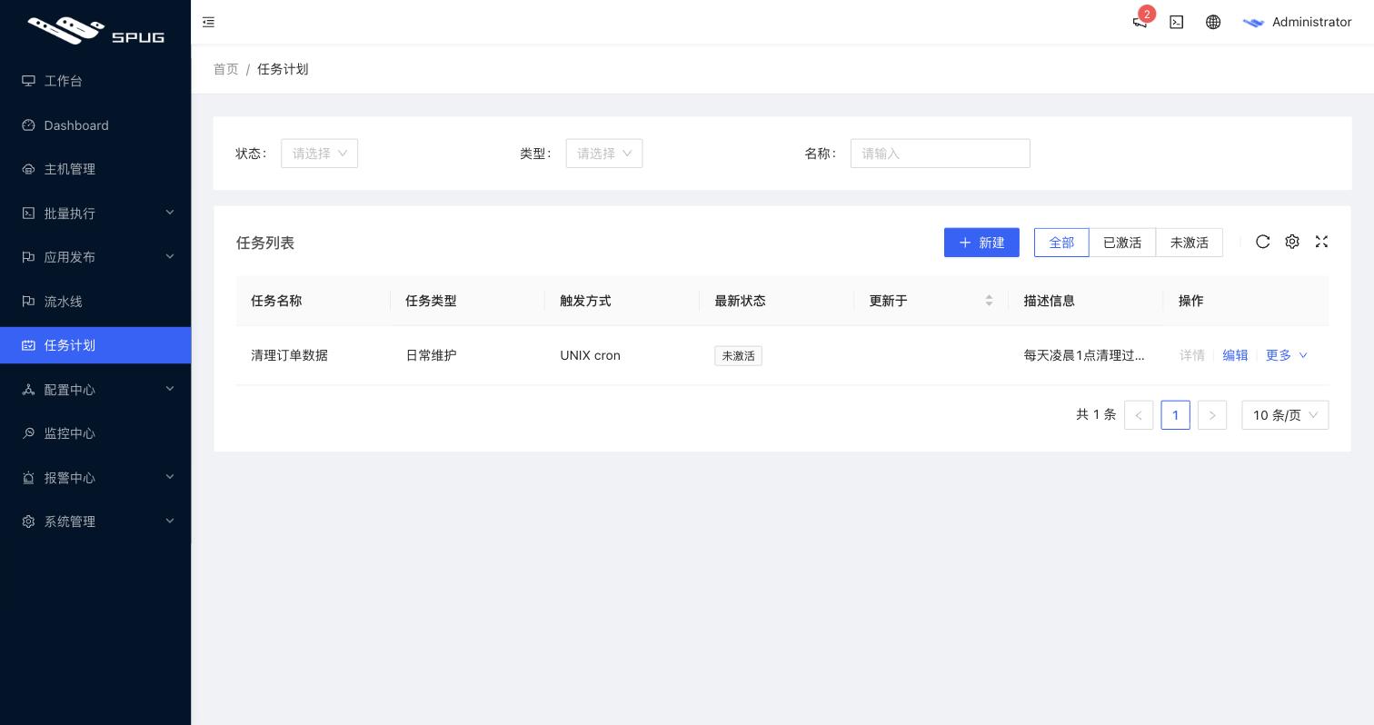Expand the 批量执行 submenu chevron
The width and height of the screenshot is (1374, 725).
tap(170, 213)
